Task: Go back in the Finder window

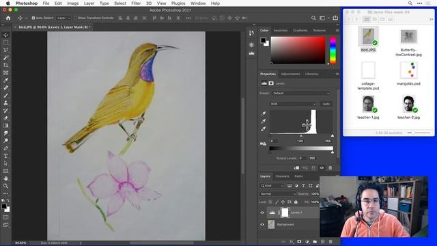Action: (x=348, y=19)
